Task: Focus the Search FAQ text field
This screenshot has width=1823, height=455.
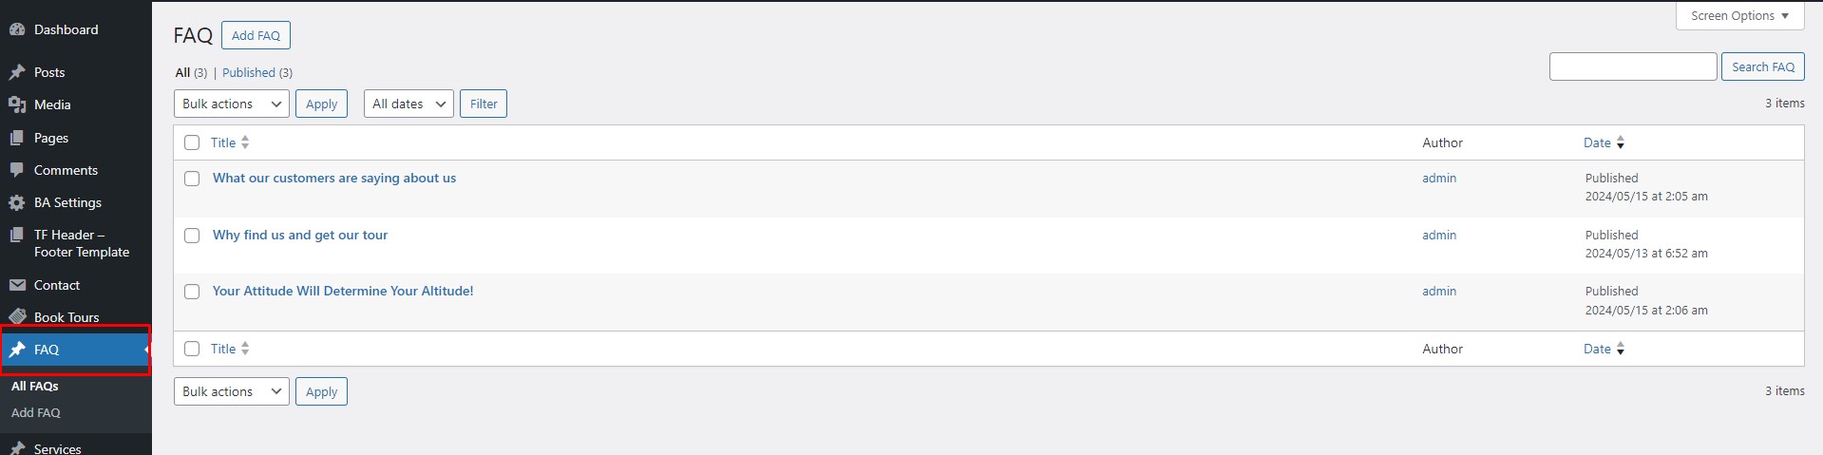Action: click(1633, 66)
